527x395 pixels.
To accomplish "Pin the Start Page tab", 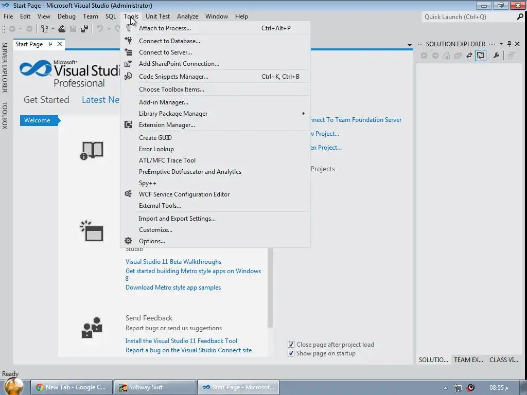I will point(50,44).
